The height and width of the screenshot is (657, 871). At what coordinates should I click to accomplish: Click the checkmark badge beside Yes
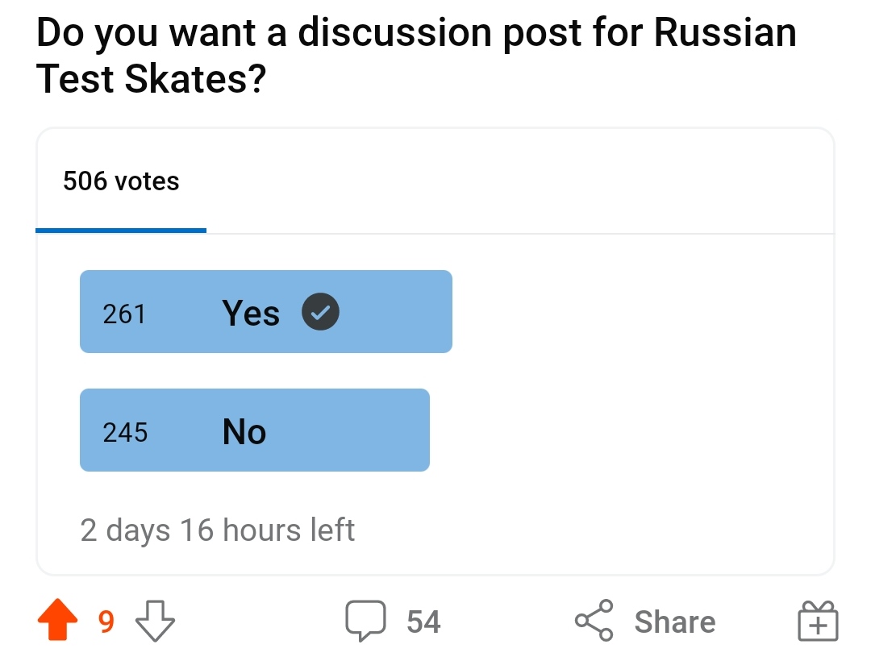coord(320,313)
